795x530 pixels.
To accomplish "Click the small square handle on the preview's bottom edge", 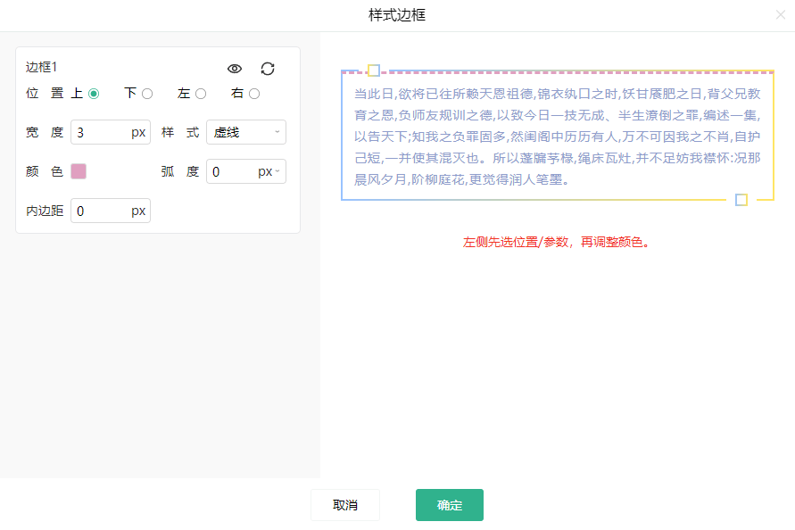I will coord(741,200).
